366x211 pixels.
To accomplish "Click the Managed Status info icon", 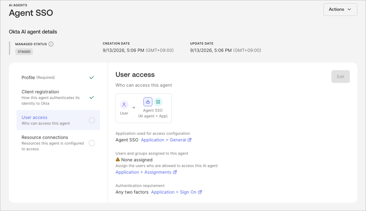I will [x=51, y=44].
